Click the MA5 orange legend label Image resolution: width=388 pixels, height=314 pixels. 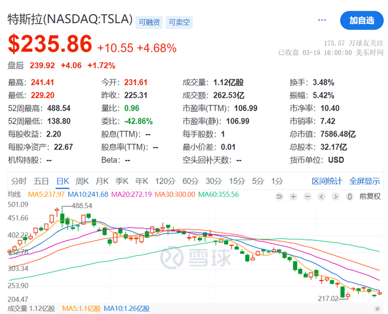(x=47, y=195)
